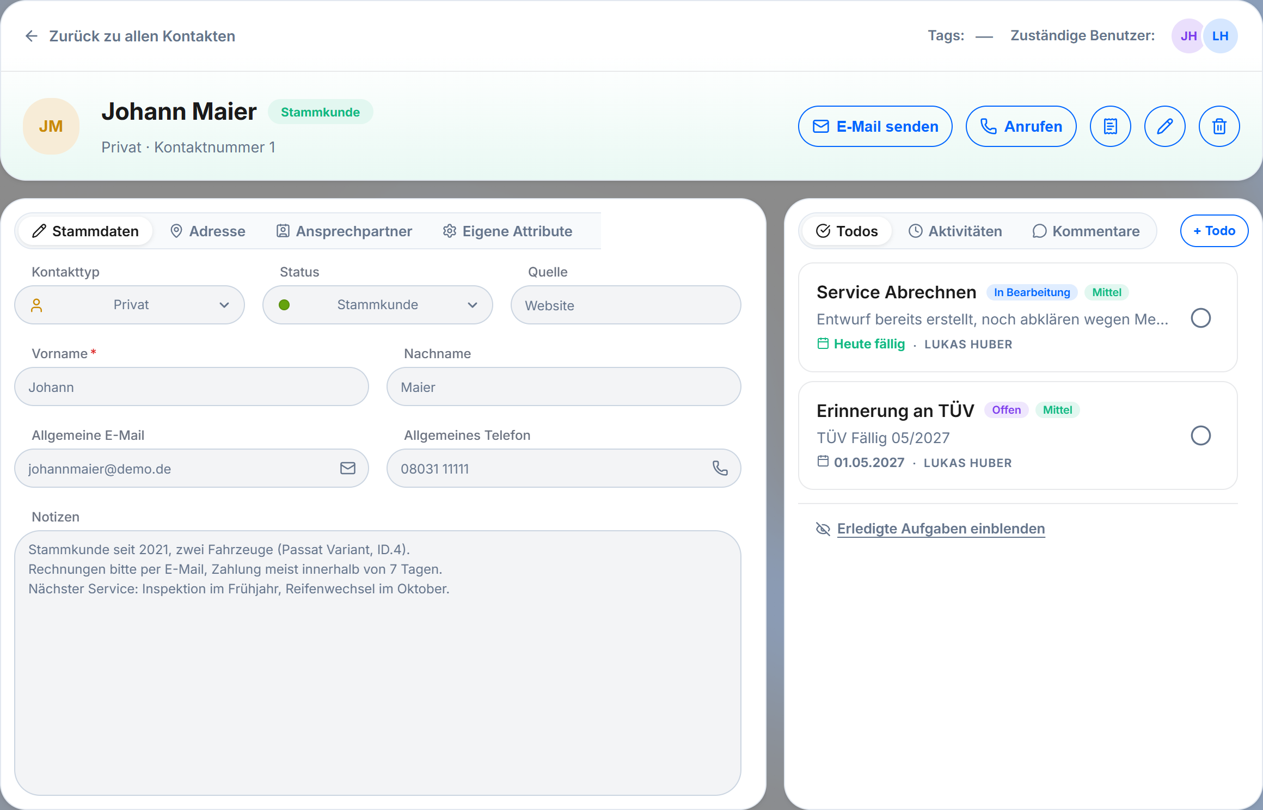Click the Offen status badge
The image size is (1263, 810).
[1006, 410]
